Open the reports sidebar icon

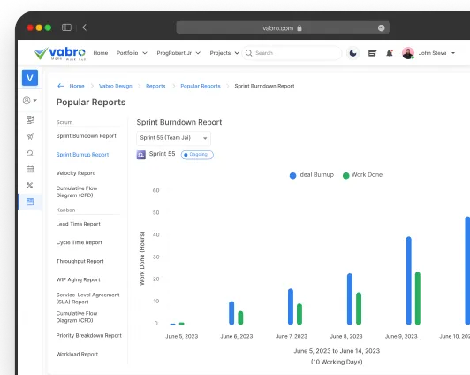30,202
